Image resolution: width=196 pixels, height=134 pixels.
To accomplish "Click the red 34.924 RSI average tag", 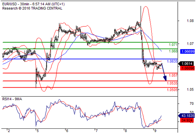I will [x=187, y=120].
